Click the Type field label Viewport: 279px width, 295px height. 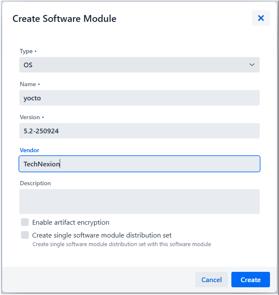(26, 51)
